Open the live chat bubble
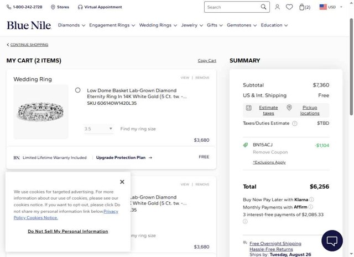This screenshot has width=354, height=257. pyautogui.click(x=332, y=240)
